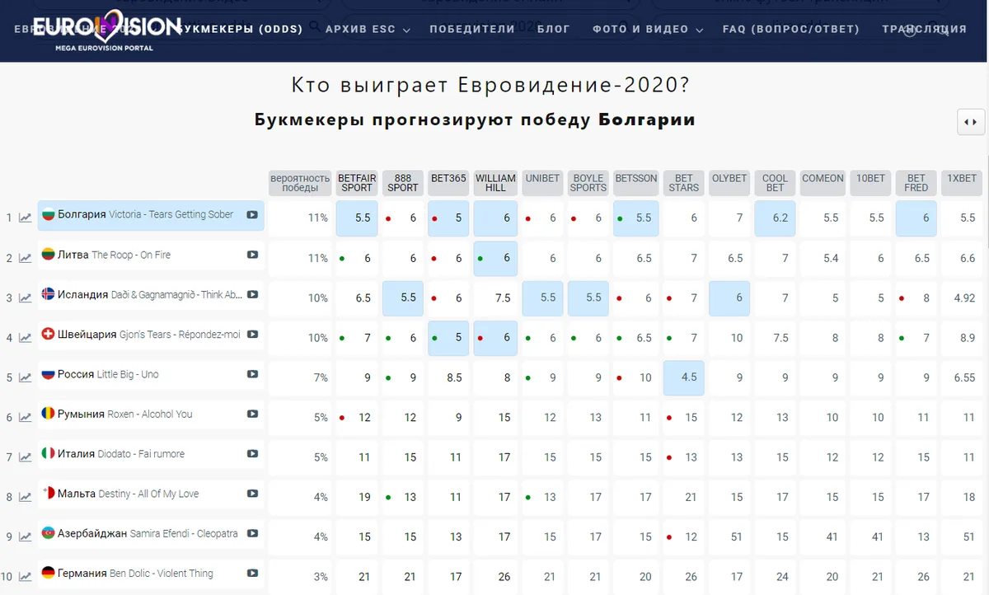Viewport: 989px width, 595px height.
Task: Go to the ПОБЕДИТЕЛИ page
Action: point(472,29)
